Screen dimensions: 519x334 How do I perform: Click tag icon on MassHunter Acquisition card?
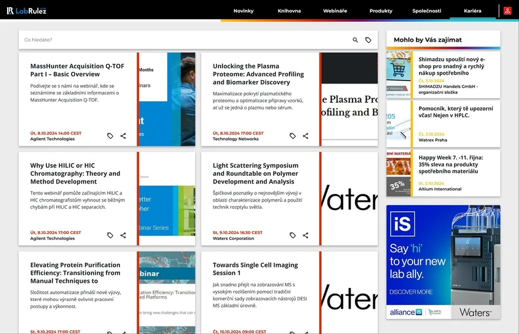[x=110, y=136]
